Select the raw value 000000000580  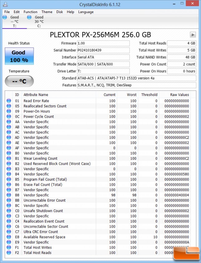click(x=177, y=174)
